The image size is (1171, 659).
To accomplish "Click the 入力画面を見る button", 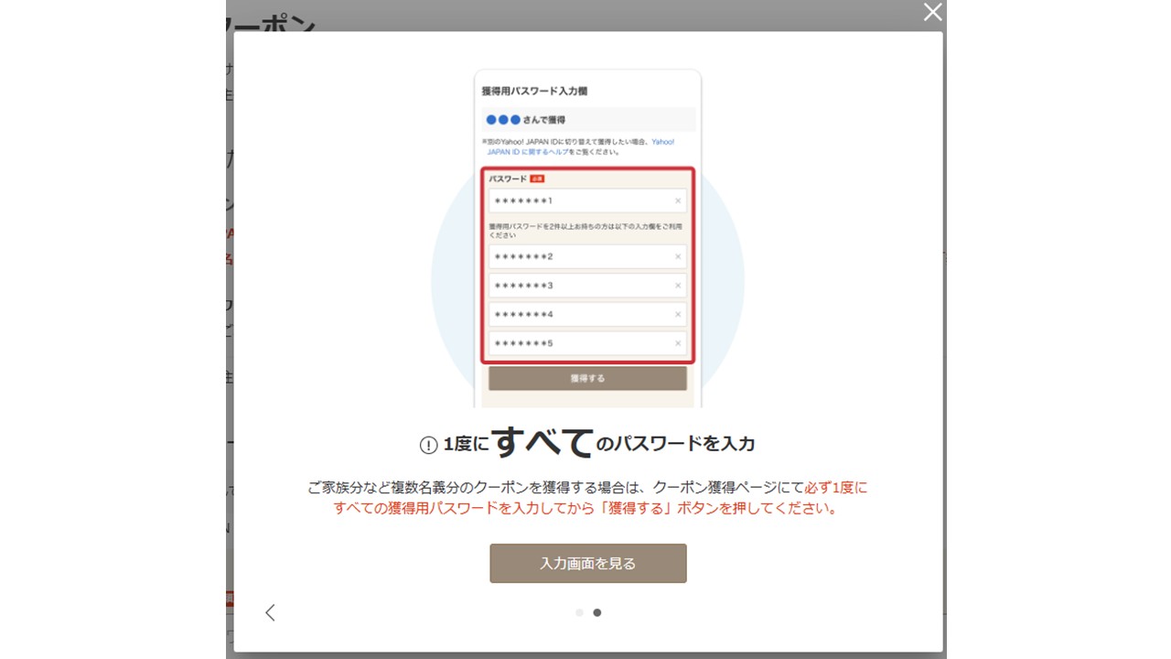I will click(587, 564).
